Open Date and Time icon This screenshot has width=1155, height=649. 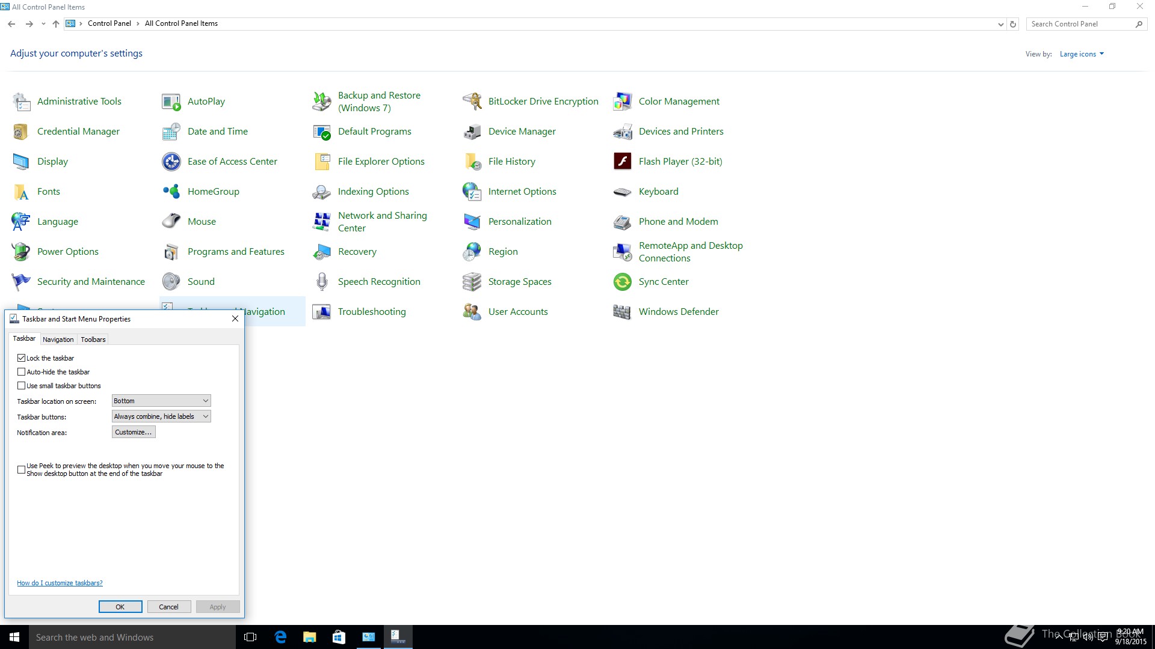pyautogui.click(x=171, y=132)
